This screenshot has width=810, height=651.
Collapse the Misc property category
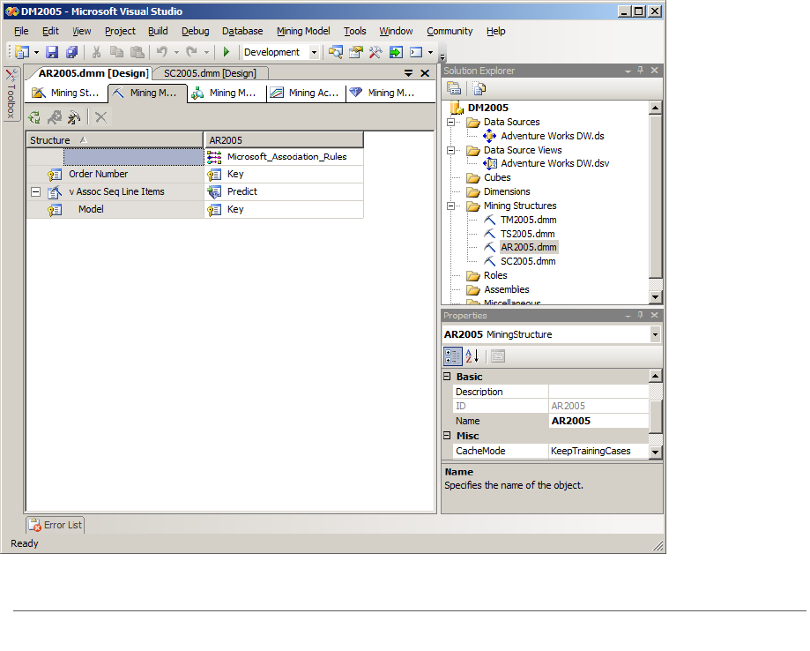(x=448, y=436)
